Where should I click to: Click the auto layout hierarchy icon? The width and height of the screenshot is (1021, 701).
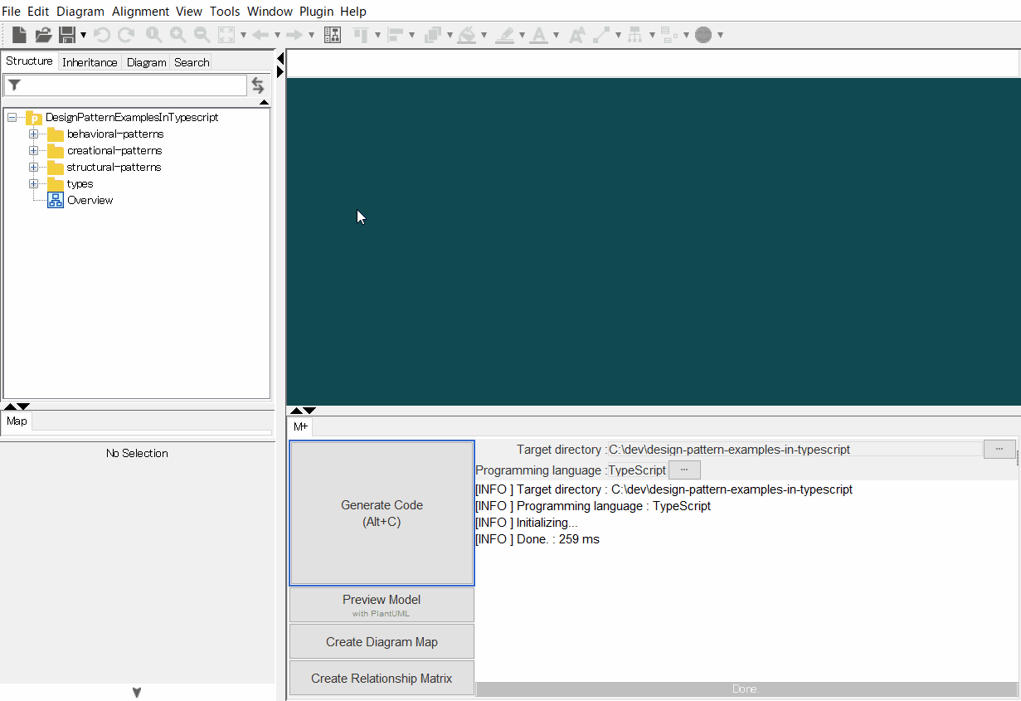point(635,35)
